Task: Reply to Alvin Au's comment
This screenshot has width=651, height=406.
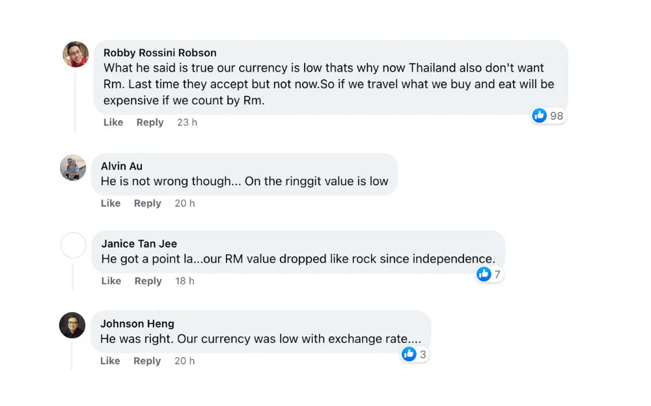Action: click(x=147, y=203)
